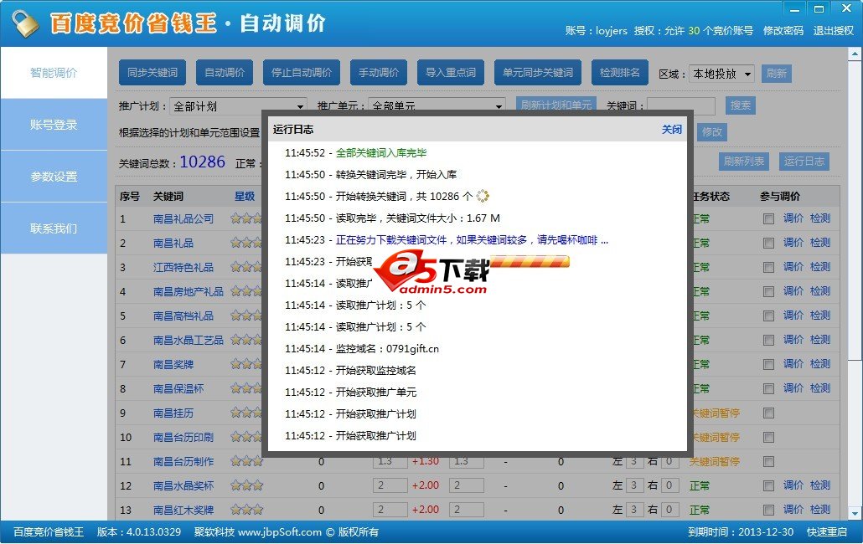Screen dimensions: 863x544
Task: Click 修改 button
Action: click(711, 132)
